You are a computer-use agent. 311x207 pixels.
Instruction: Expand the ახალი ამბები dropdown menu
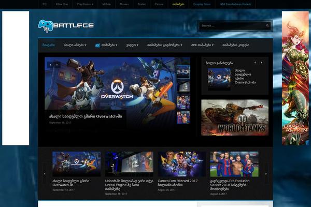coord(75,45)
